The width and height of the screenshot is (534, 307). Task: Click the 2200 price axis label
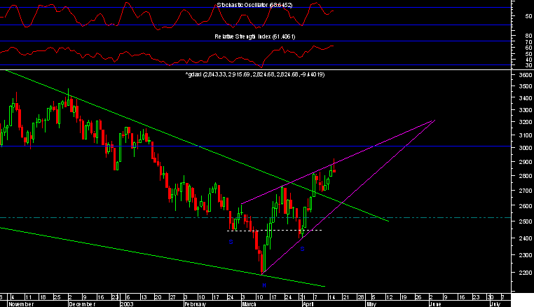click(526, 273)
